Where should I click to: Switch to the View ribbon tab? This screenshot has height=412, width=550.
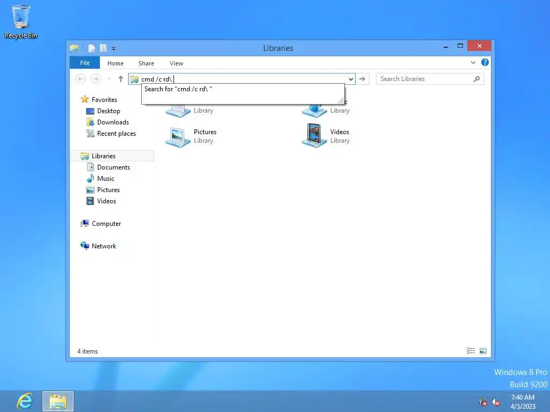(x=176, y=63)
